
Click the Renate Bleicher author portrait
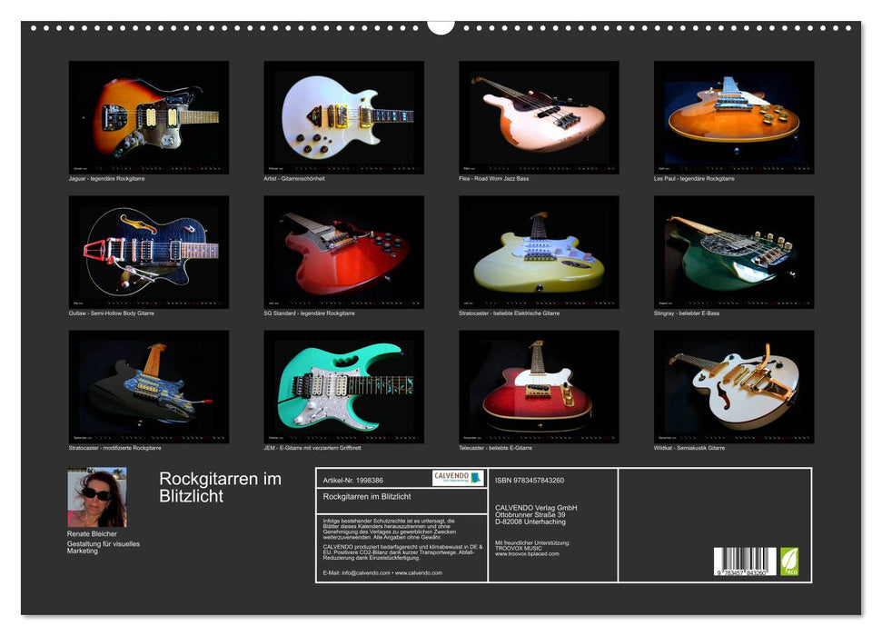(96, 497)
